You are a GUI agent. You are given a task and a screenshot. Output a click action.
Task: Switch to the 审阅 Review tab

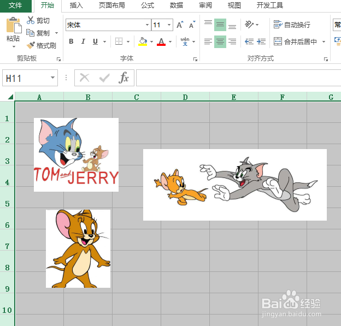(x=205, y=5)
